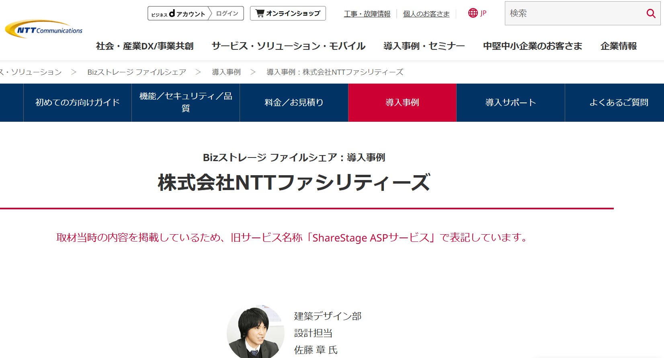Open the Business d Account link
Image resolution: width=664 pixels, height=358 pixels.
[178, 13]
